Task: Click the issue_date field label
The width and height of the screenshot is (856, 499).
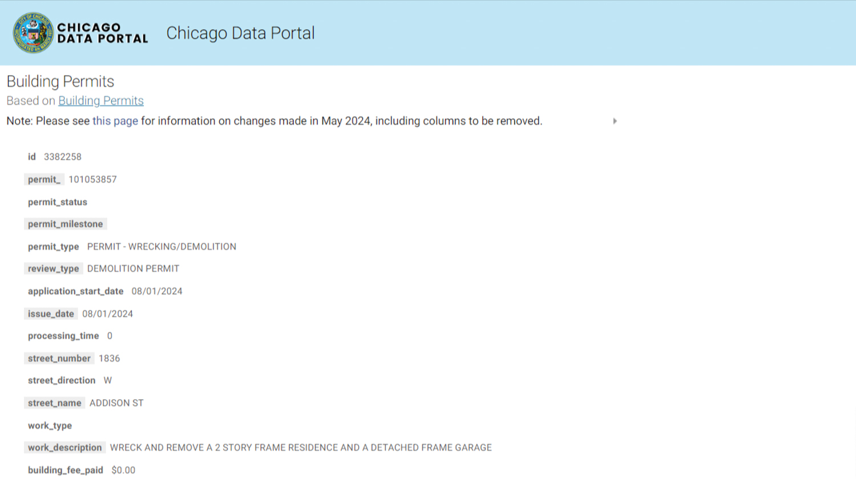Action: 51,314
